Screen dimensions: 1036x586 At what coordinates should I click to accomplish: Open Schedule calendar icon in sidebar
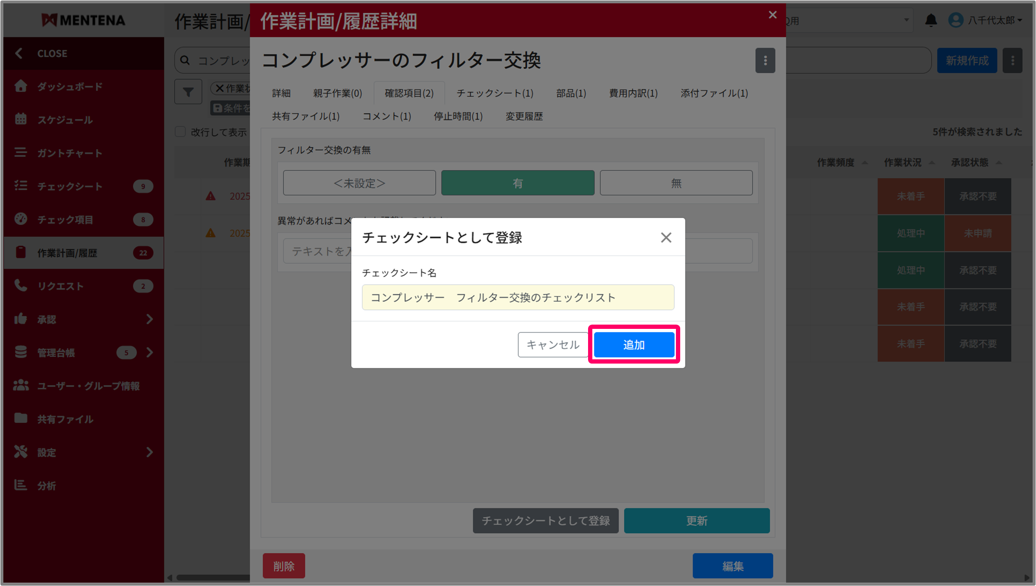pyautogui.click(x=20, y=119)
